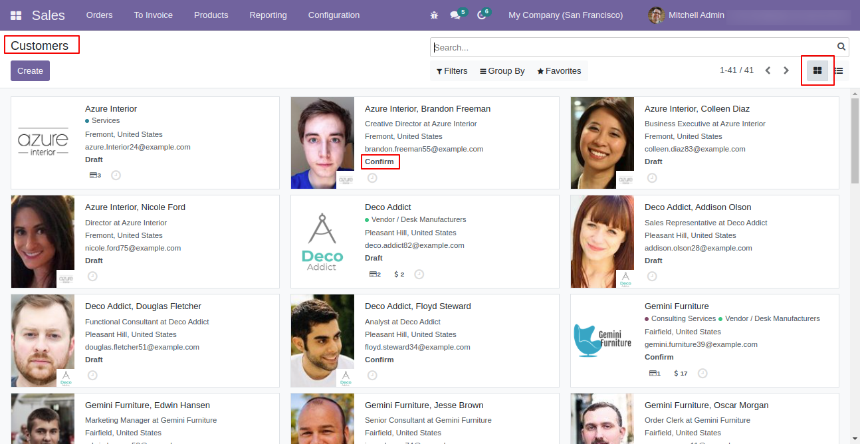
Task: Open the activities clock icon in navbar
Action: [482, 15]
